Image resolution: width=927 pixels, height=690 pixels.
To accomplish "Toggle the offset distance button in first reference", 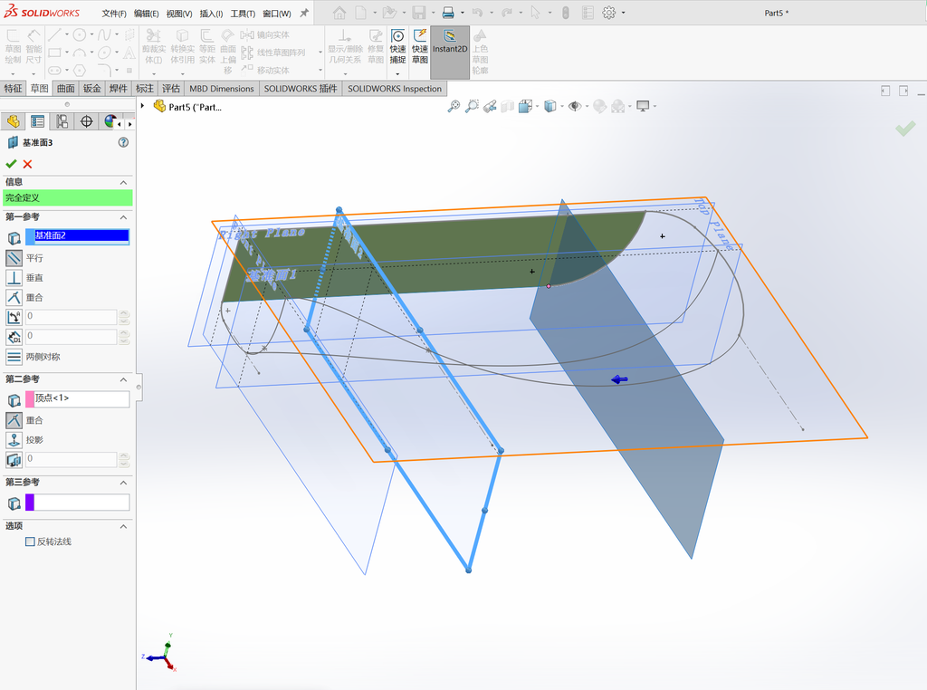I will coord(14,337).
